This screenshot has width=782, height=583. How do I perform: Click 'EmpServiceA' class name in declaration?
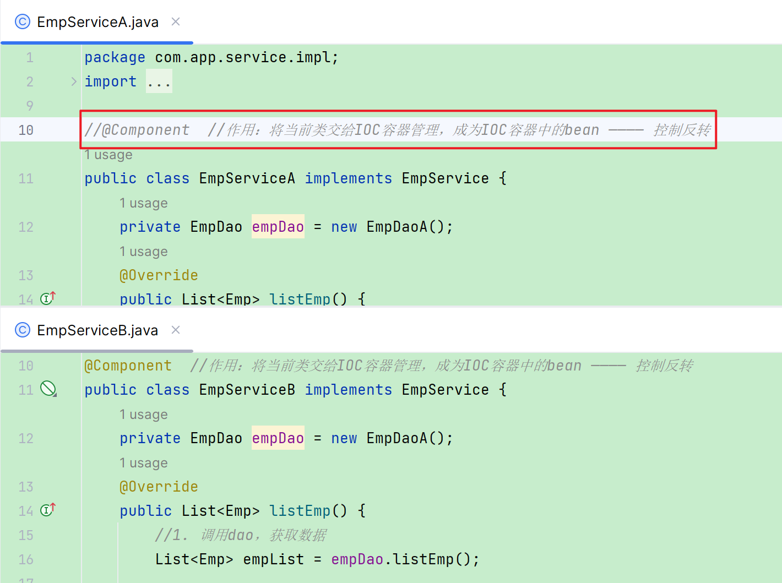247,178
